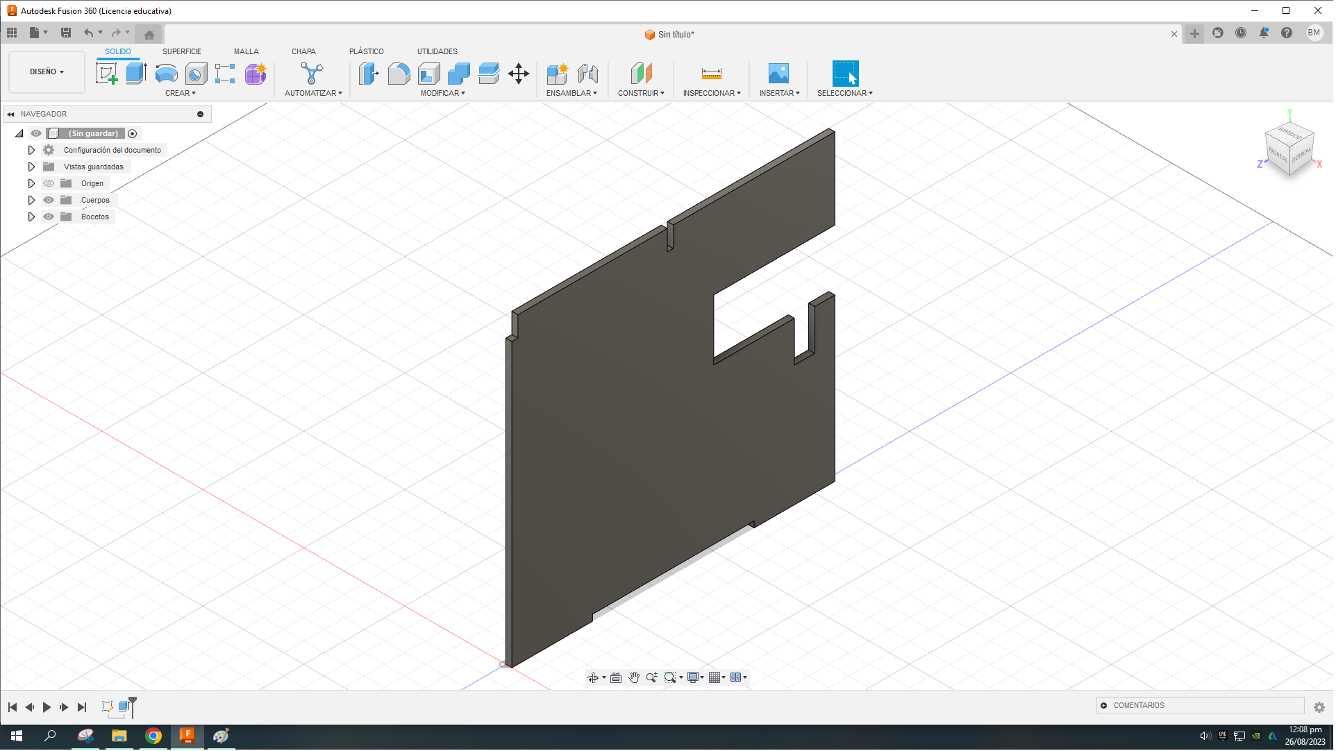Click the Shell tool icon

tap(428, 74)
